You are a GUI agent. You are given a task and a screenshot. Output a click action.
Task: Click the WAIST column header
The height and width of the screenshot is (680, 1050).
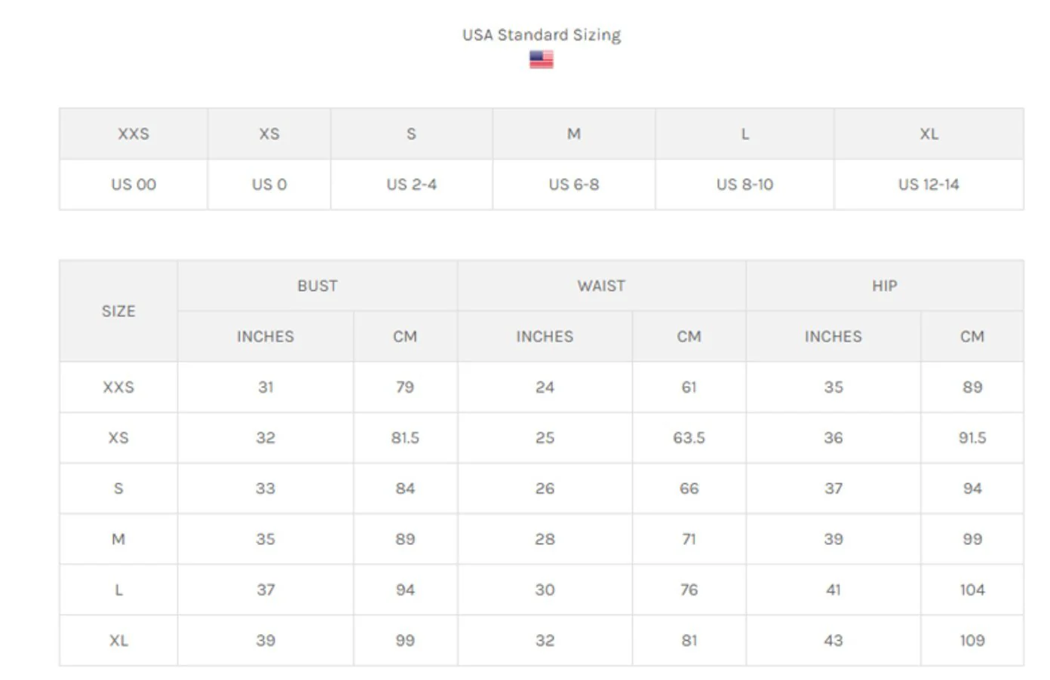pyautogui.click(x=601, y=286)
